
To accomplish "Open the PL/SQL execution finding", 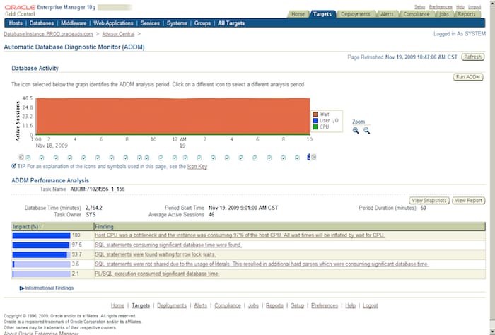I will point(157,274).
